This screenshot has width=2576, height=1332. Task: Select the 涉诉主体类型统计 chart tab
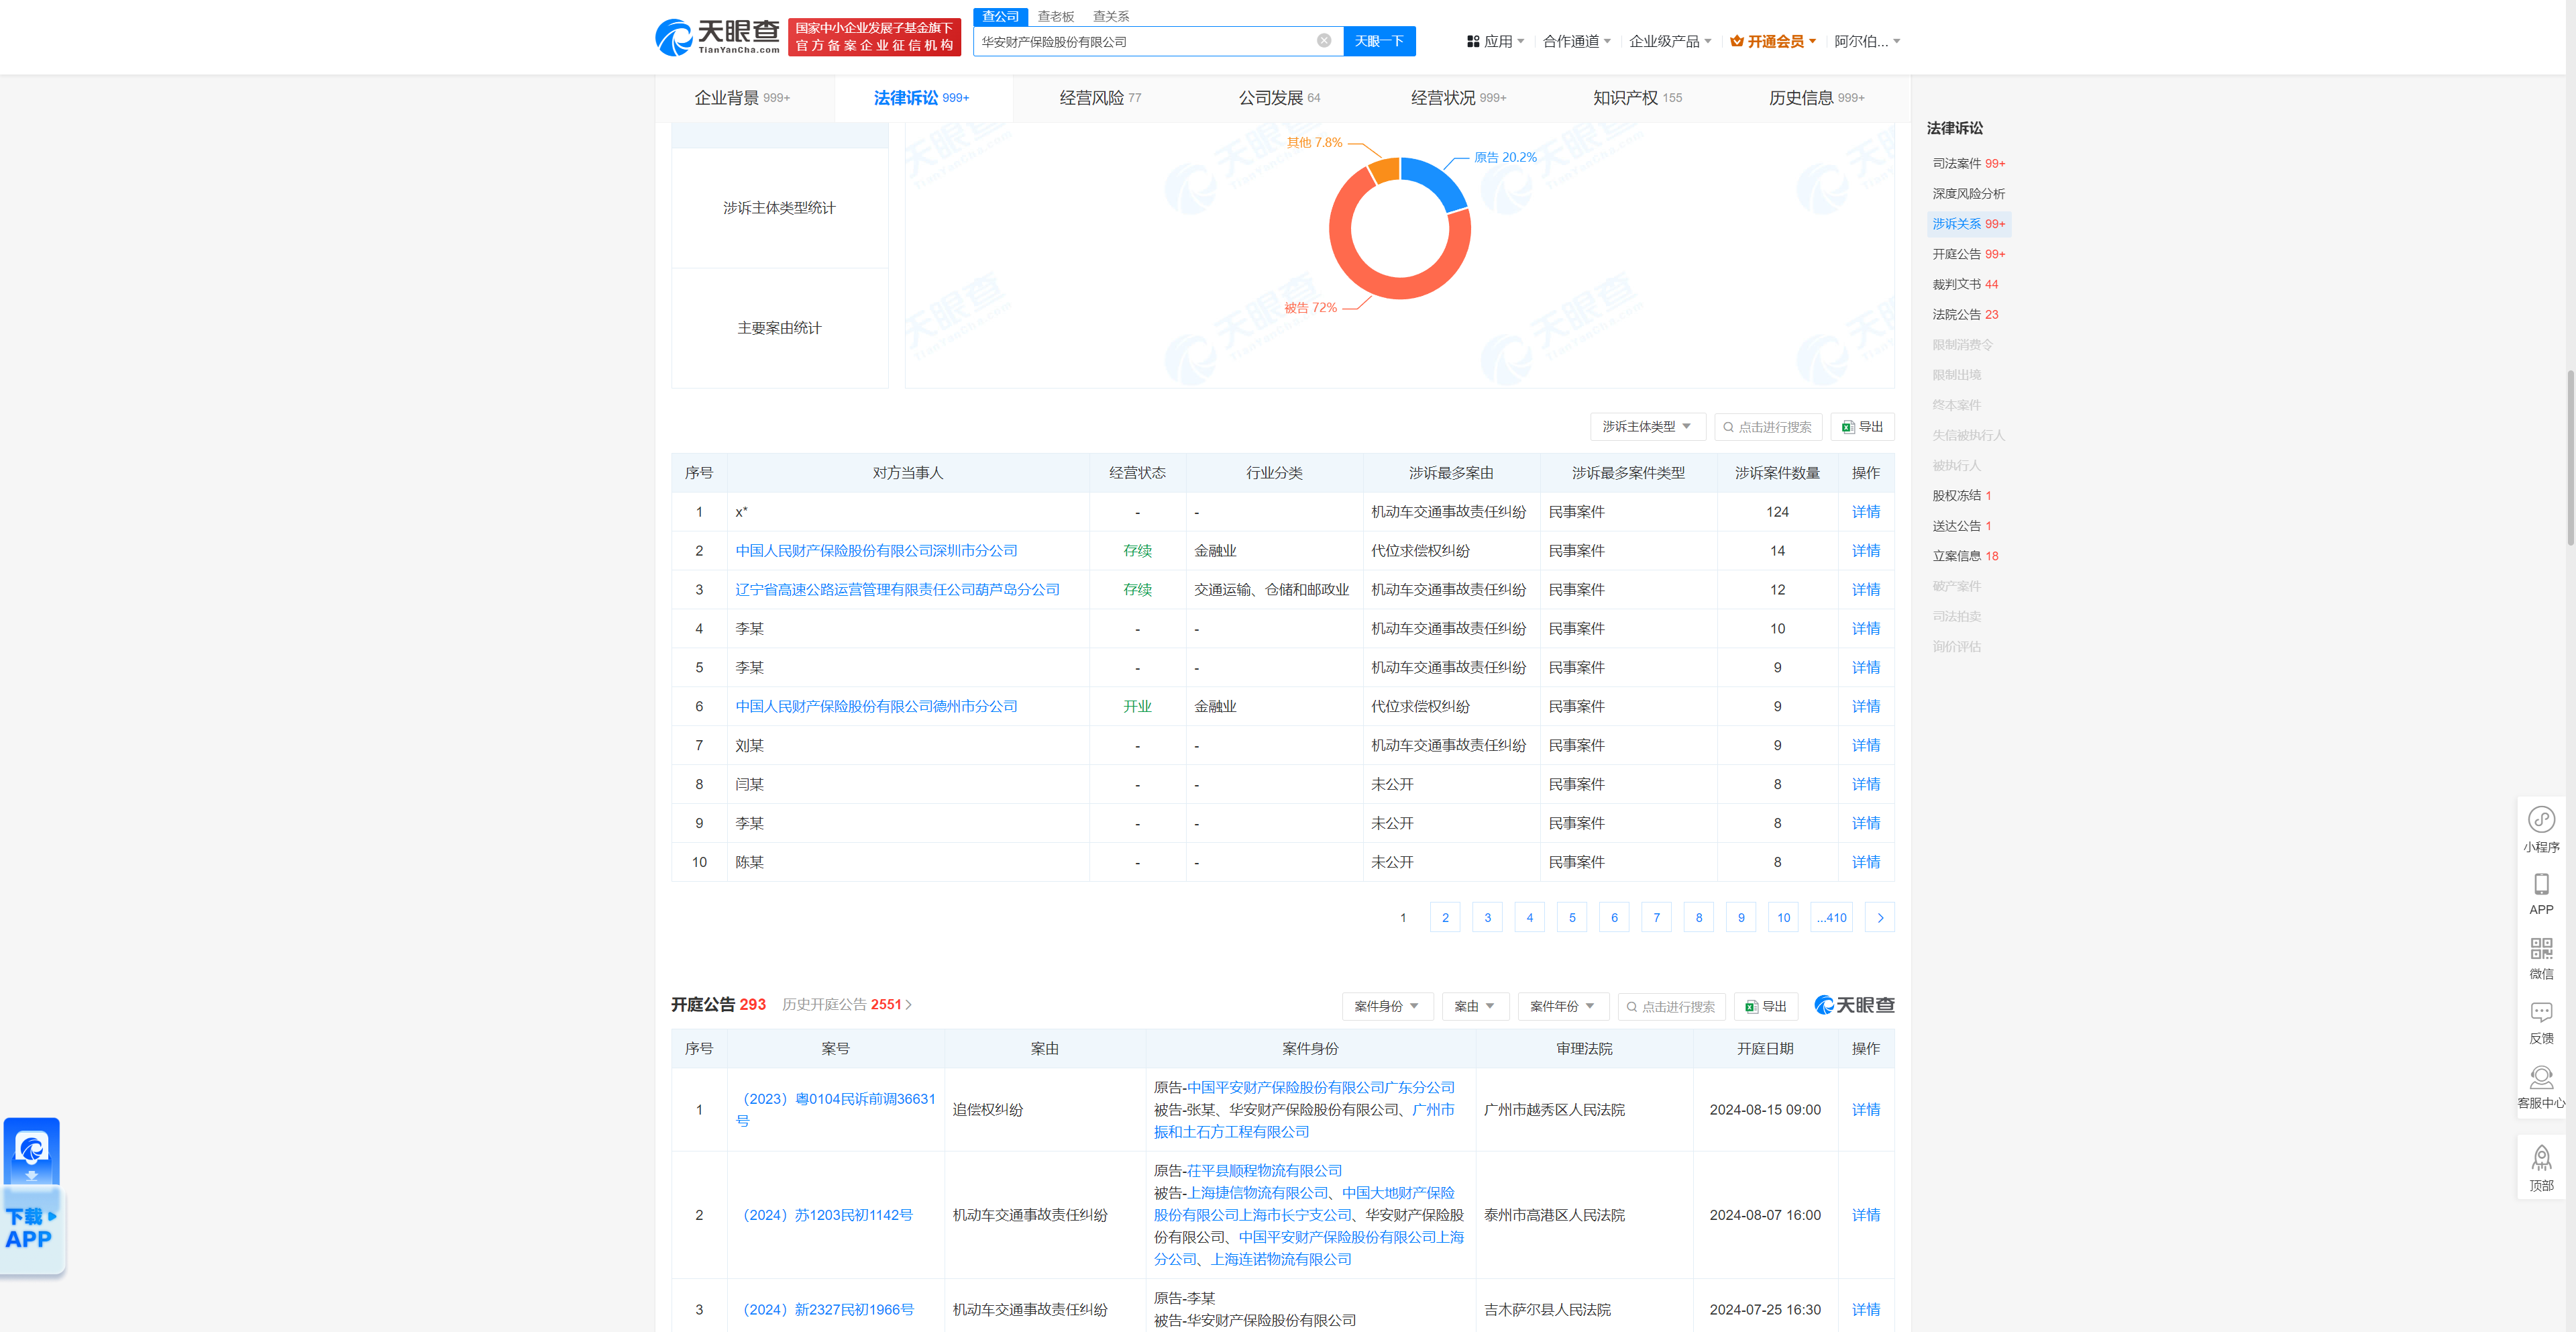click(x=779, y=208)
